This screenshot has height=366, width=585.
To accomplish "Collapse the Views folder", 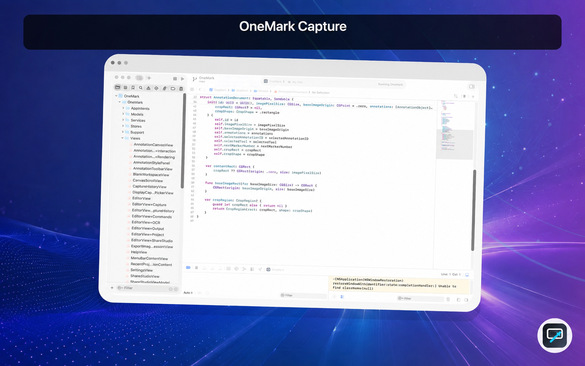I will 122,138.
